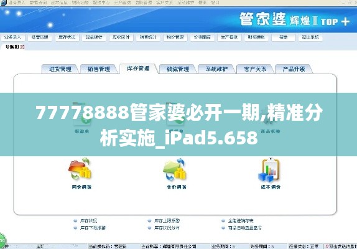
Task: Click the app icon in the title bar corner
Action: pyautogui.click(x=3, y=2)
